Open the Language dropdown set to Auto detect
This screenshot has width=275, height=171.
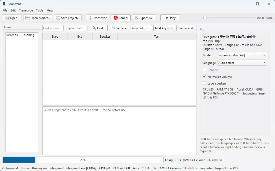point(242,63)
